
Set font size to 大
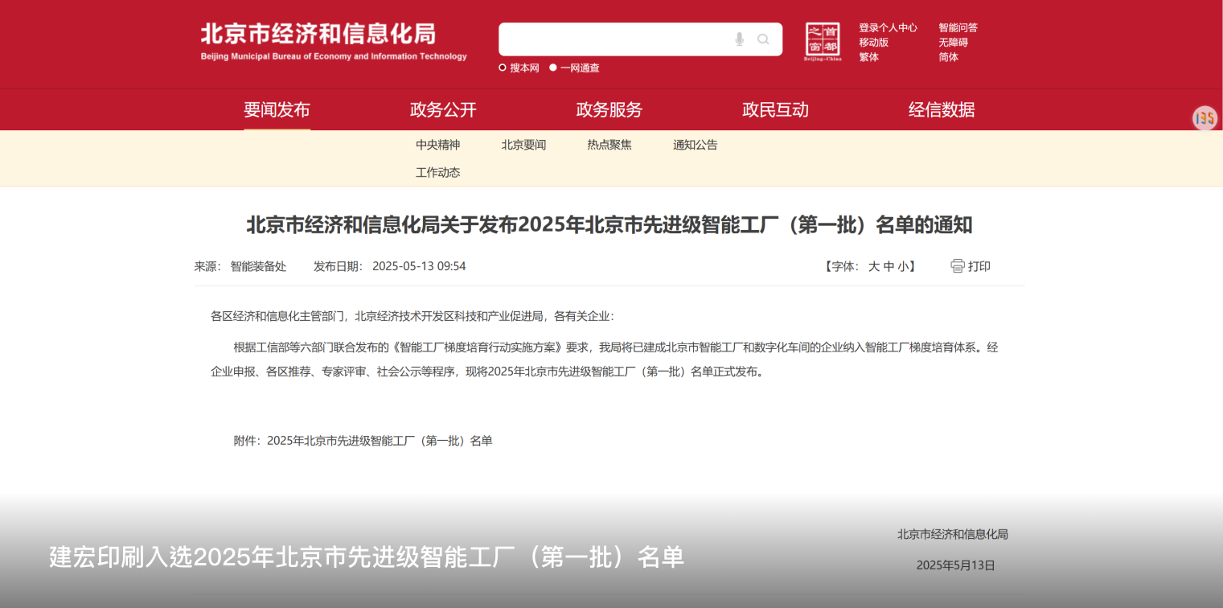(873, 266)
